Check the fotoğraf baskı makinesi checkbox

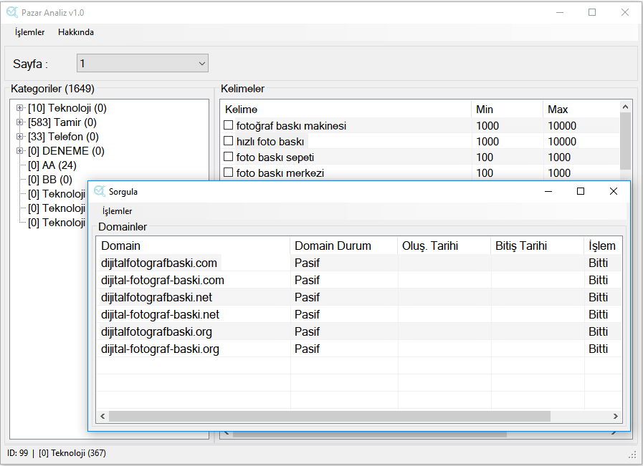click(x=229, y=125)
